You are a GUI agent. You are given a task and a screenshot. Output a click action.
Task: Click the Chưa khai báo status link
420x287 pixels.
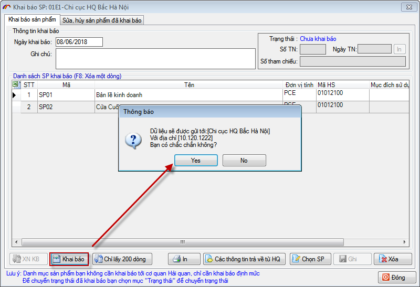click(x=318, y=39)
